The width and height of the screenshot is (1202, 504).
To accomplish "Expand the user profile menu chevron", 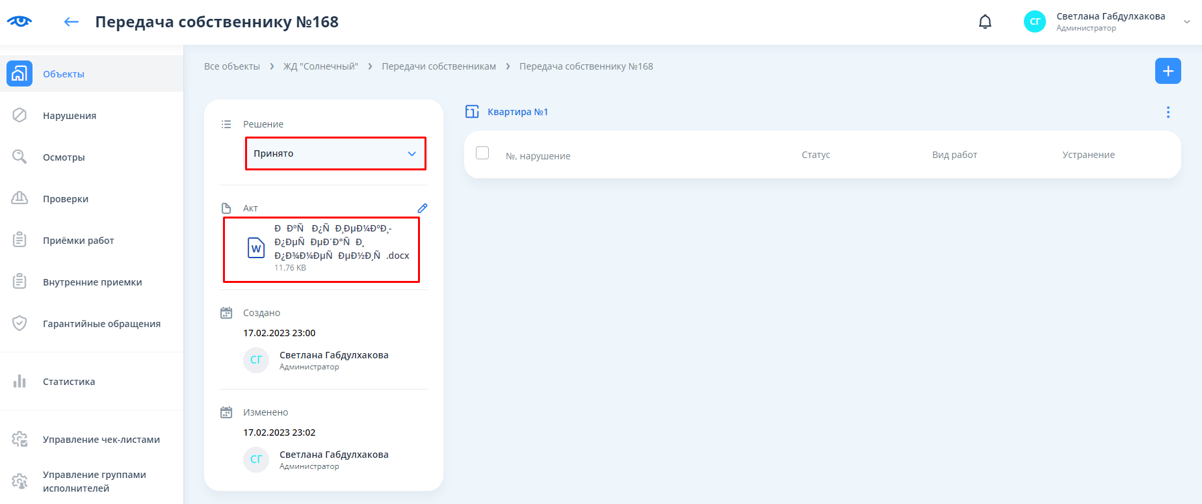I will coord(1186,22).
